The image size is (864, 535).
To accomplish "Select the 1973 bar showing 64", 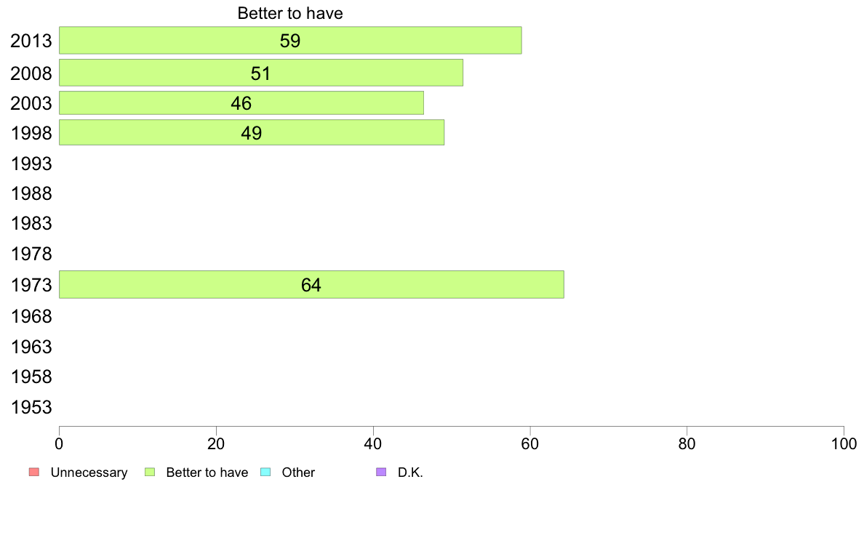I will [x=311, y=285].
